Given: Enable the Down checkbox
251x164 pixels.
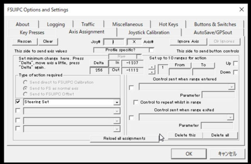Looking at the screenshot, I should (235, 72).
